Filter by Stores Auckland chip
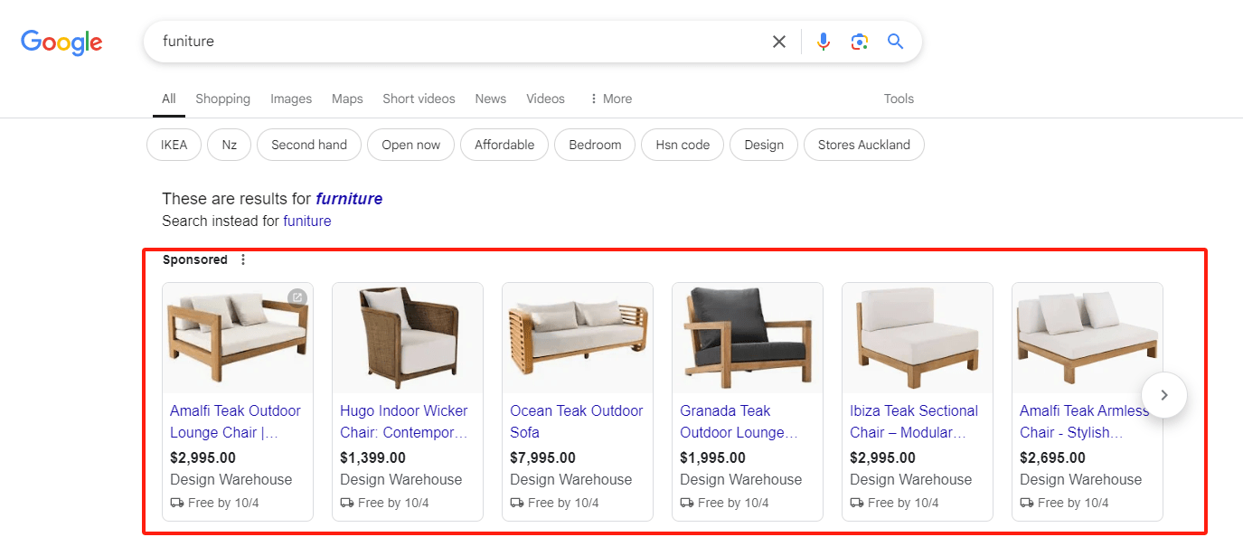The image size is (1243, 537). point(864,145)
